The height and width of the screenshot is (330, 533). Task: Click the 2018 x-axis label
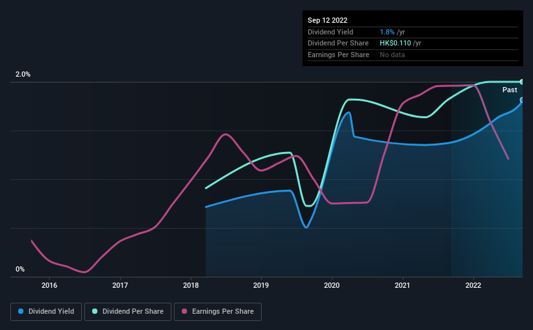tap(191, 285)
